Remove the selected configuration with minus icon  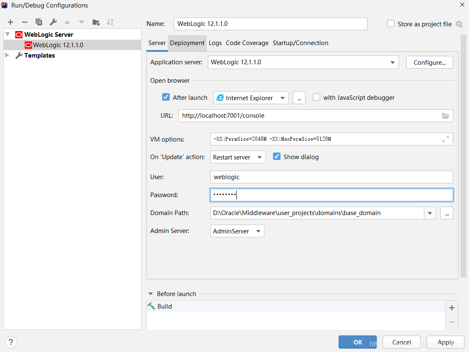point(25,22)
